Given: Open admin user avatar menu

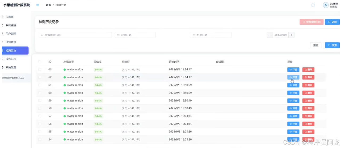Looking at the screenshot, I should pos(326,5).
